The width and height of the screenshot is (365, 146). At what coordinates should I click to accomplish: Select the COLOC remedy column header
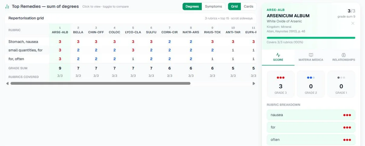click(x=114, y=30)
